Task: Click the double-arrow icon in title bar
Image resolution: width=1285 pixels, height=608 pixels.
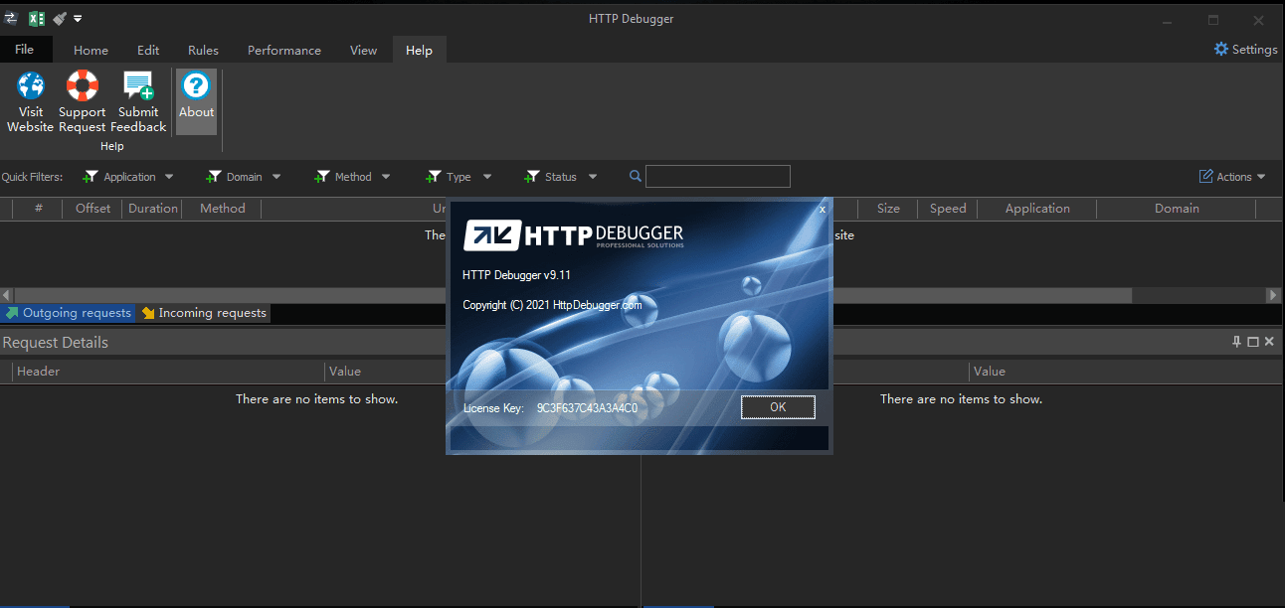Action: (x=11, y=19)
